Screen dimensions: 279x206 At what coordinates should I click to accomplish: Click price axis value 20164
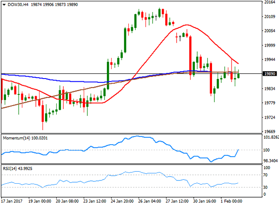coord(270,2)
